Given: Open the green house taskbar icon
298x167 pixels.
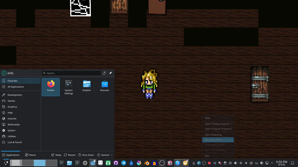Looking at the screenshot, I should [x=108, y=163].
